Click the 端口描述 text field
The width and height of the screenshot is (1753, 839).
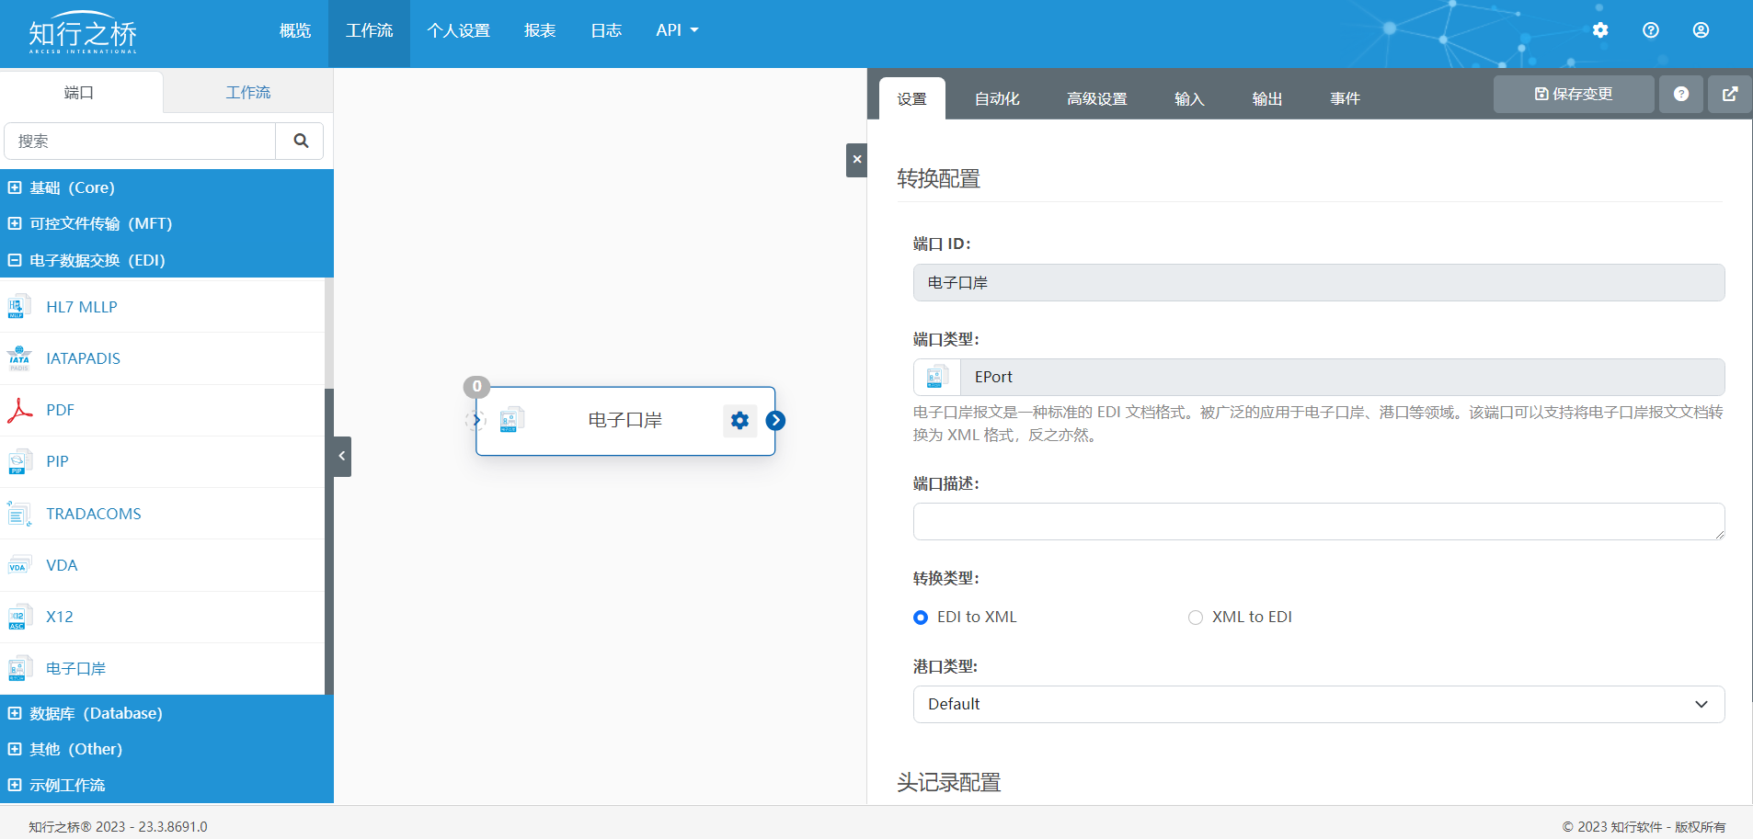(x=1318, y=521)
